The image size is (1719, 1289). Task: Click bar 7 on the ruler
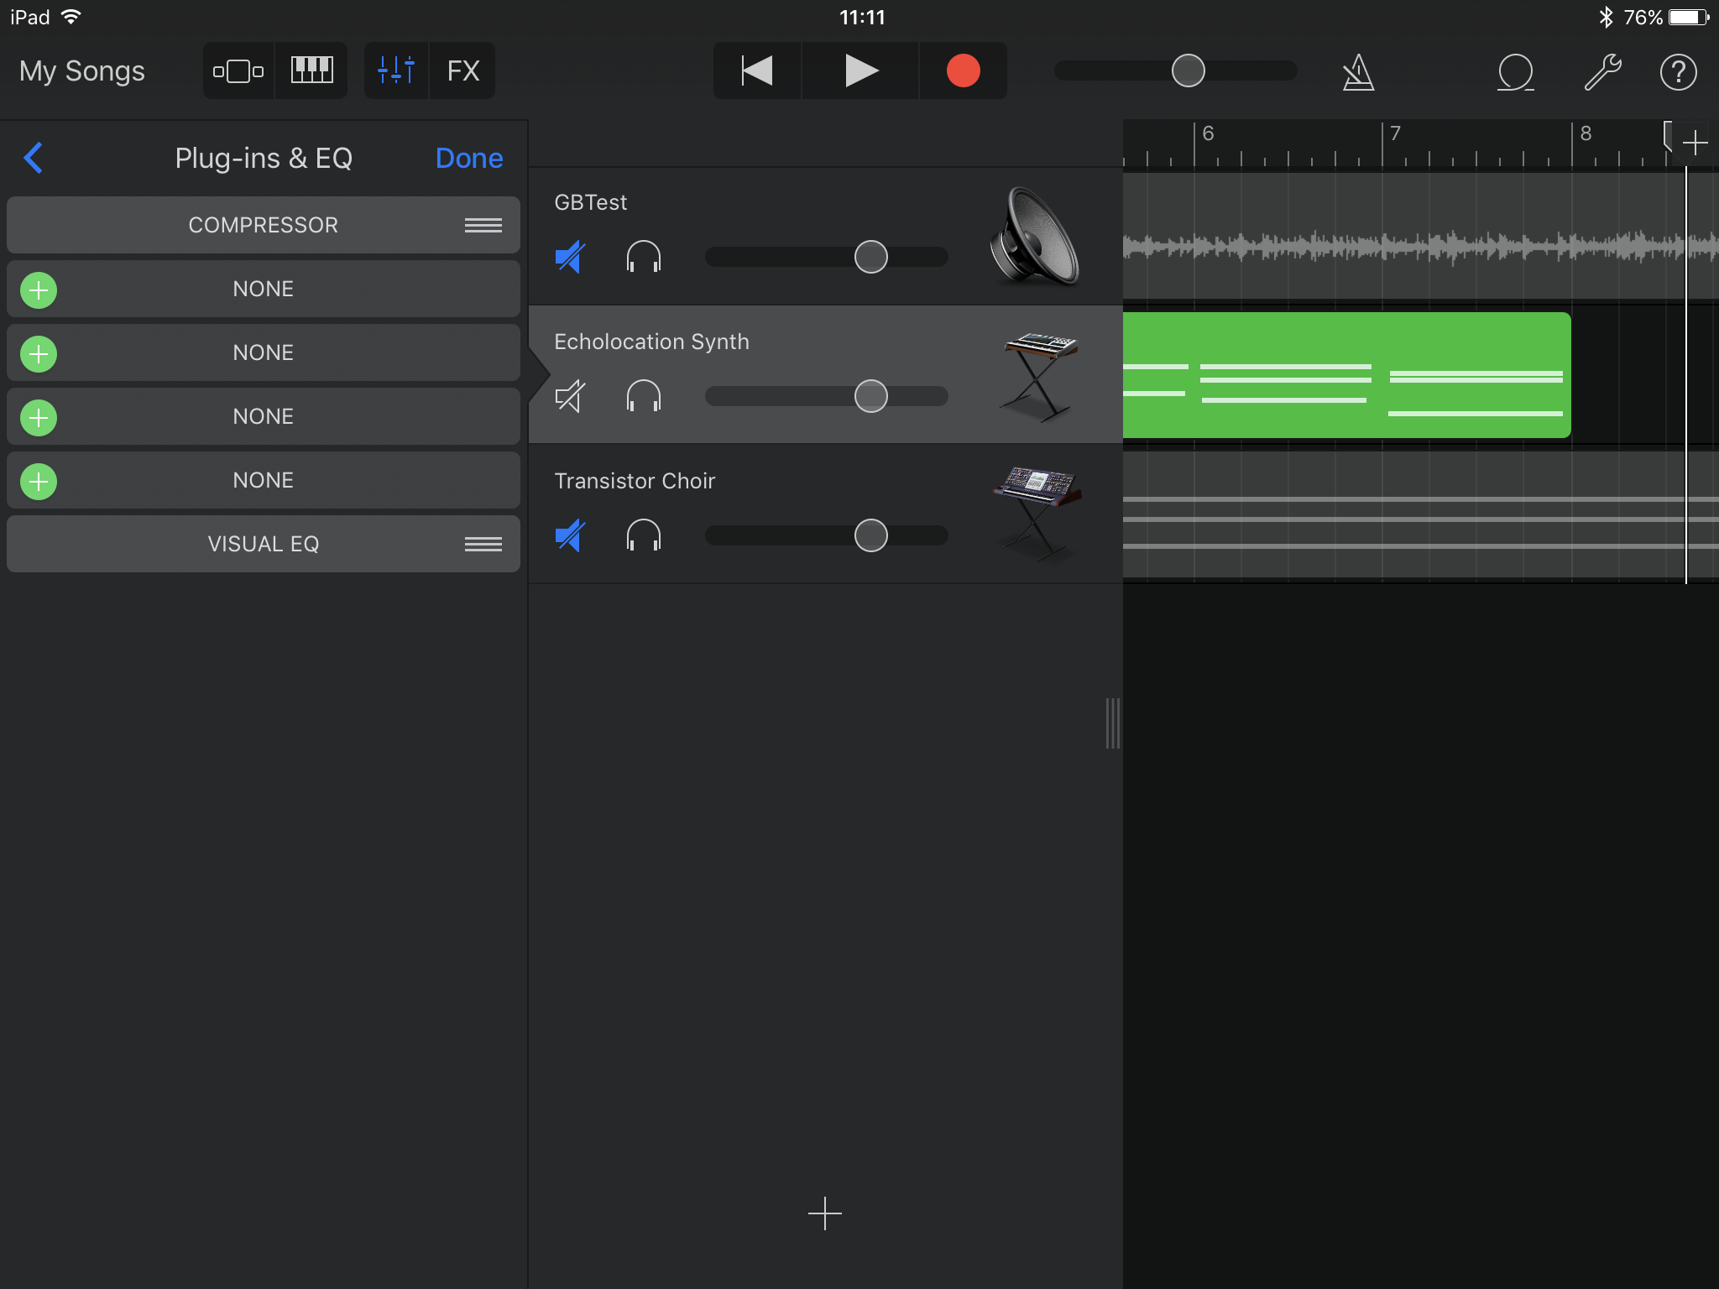(x=1395, y=133)
